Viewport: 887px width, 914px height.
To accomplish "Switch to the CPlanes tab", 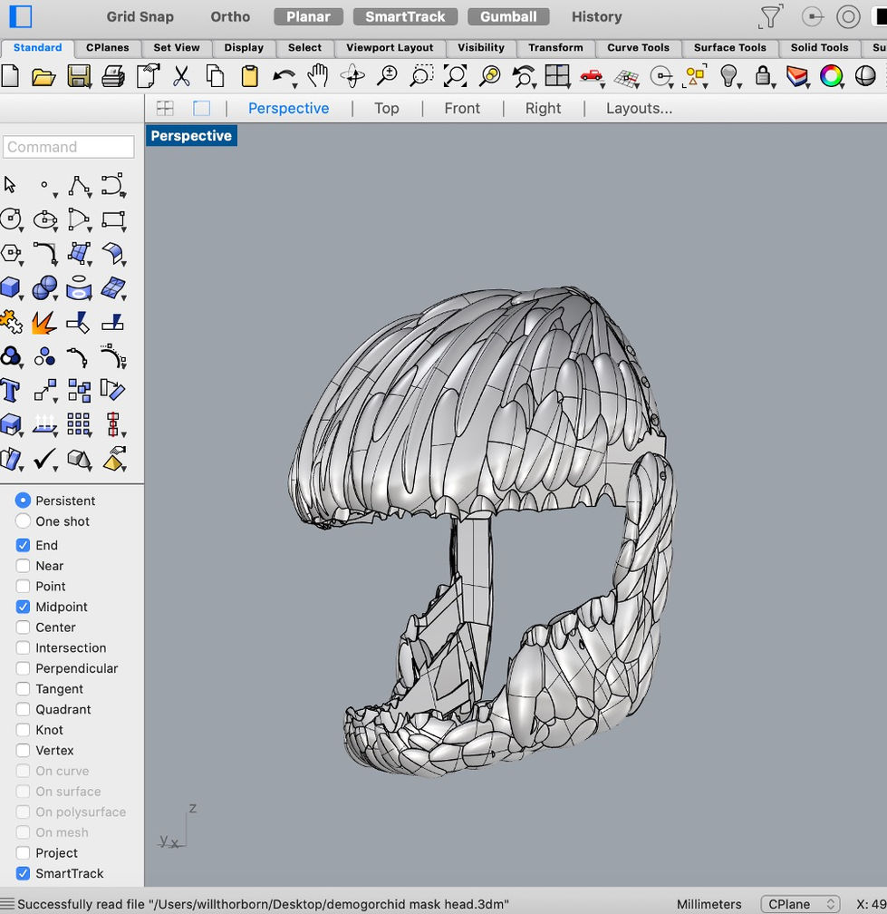I will (108, 48).
